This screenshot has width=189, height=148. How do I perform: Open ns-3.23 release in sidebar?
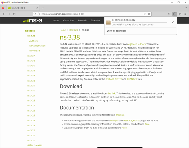31,125
